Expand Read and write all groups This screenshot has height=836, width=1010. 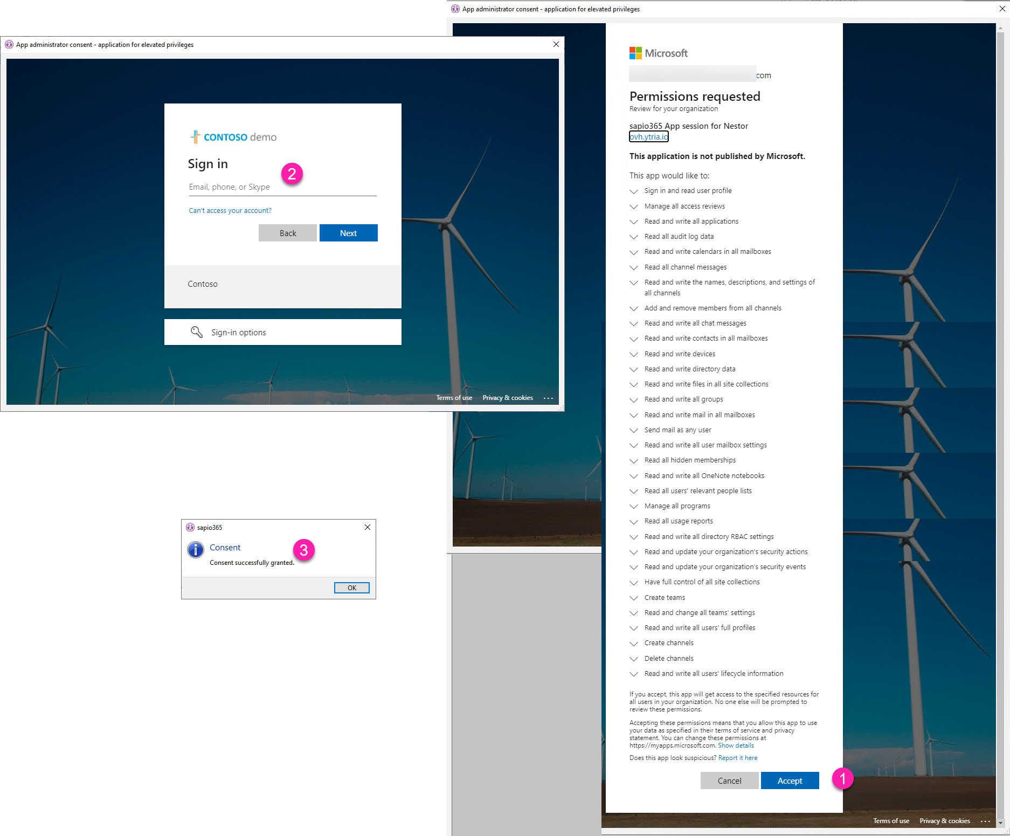[x=634, y=399]
